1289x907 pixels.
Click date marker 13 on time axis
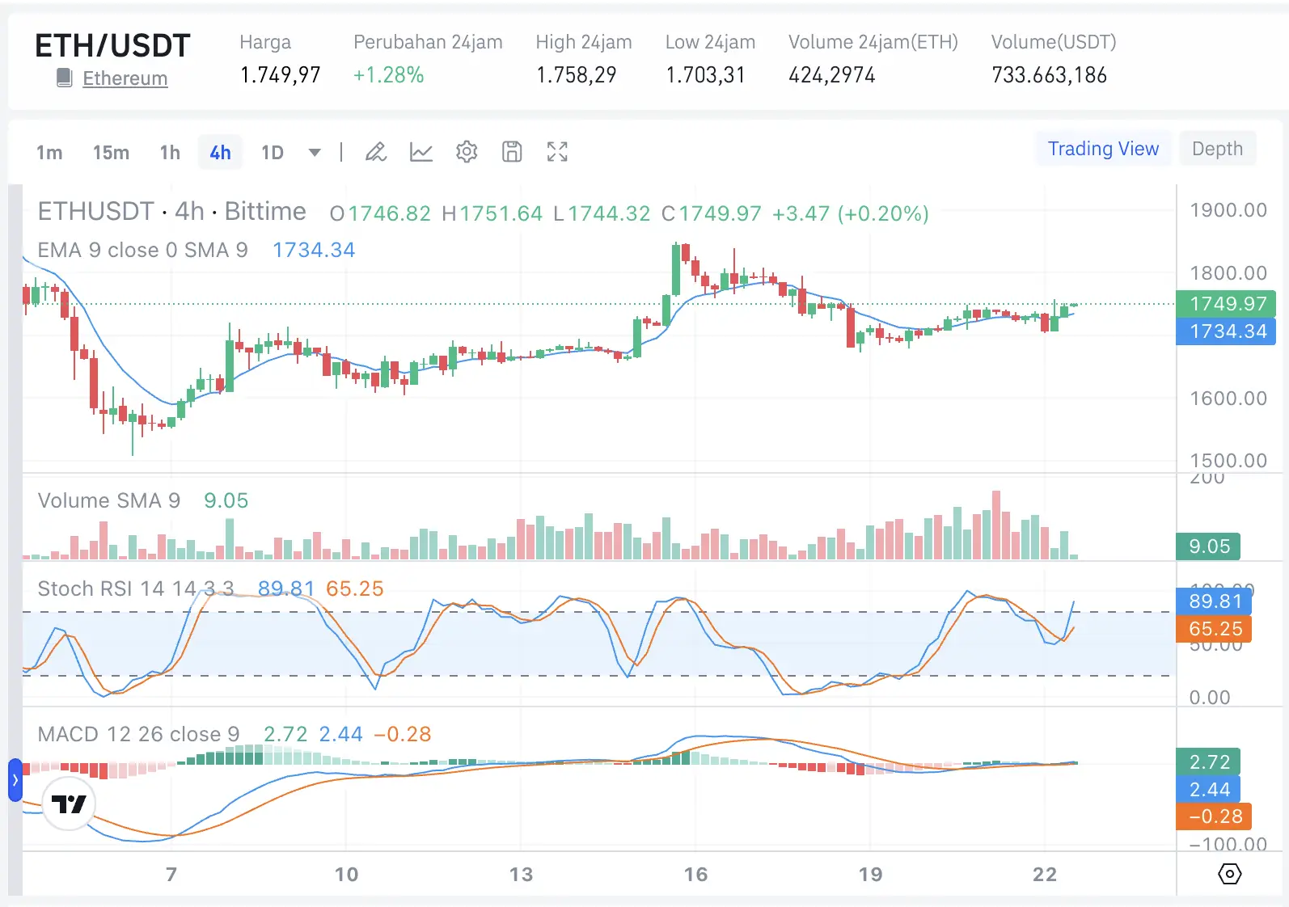[x=521, y=875]
